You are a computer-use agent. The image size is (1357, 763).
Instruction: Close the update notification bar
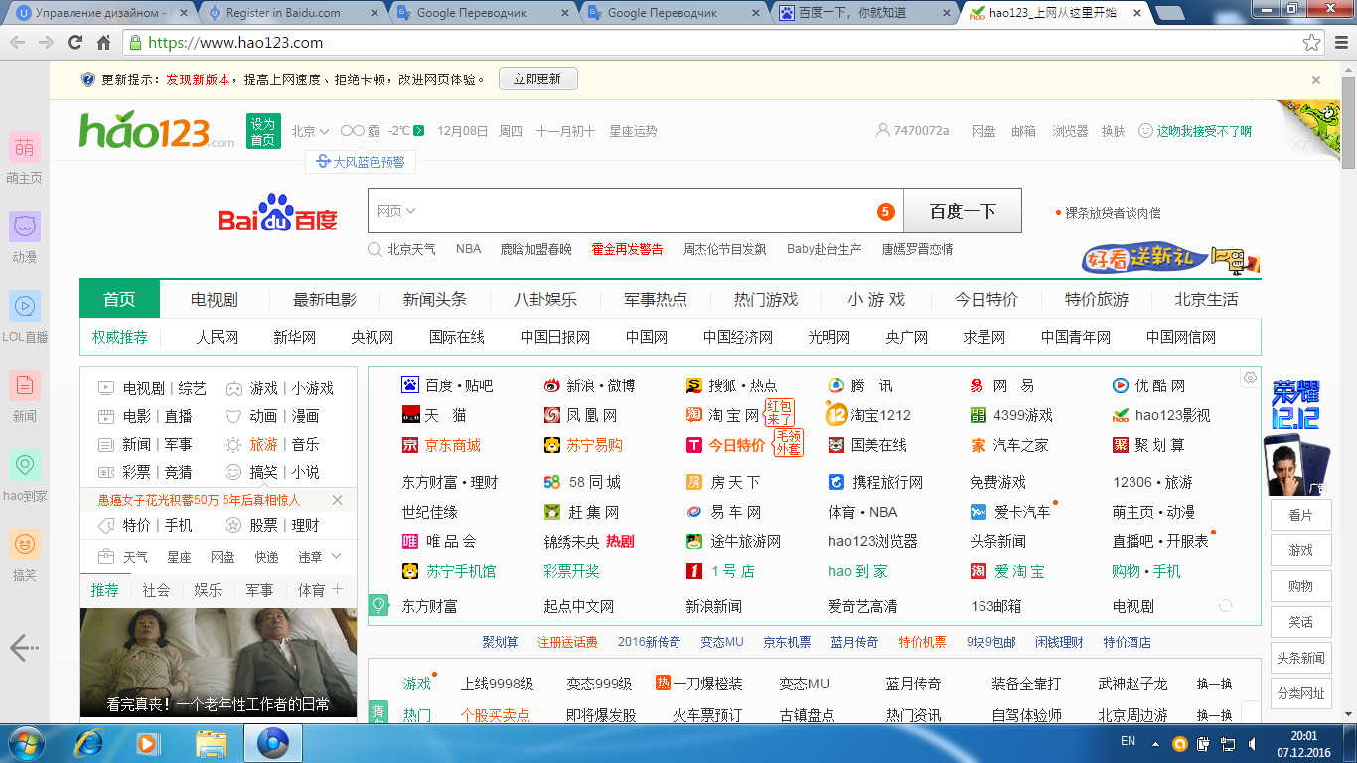pyautogui.click(x=1316, y=80)
